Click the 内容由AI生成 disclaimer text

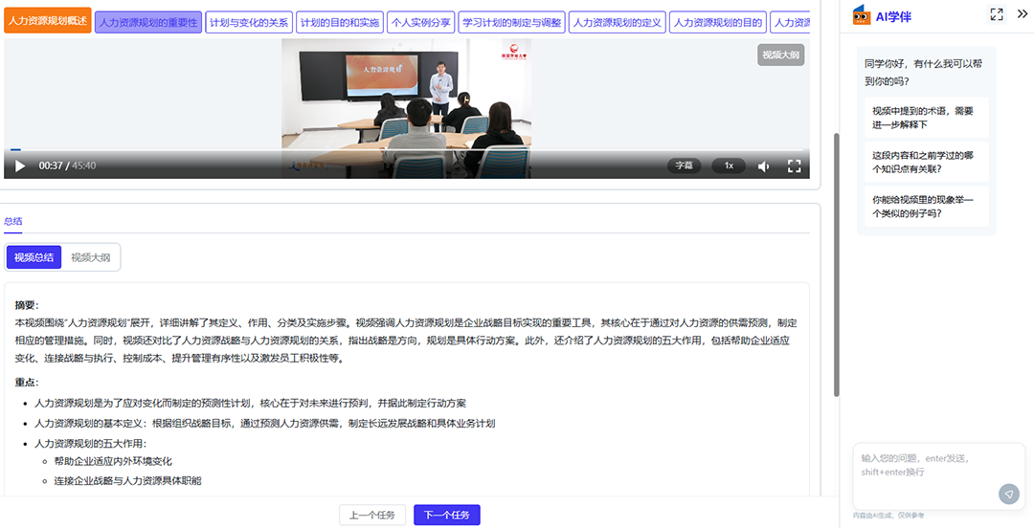coord(888,515)
